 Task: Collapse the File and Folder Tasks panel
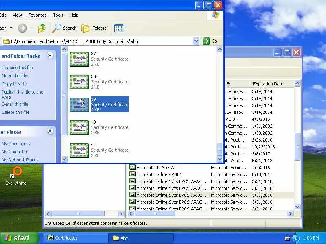[x=50, y=55]
